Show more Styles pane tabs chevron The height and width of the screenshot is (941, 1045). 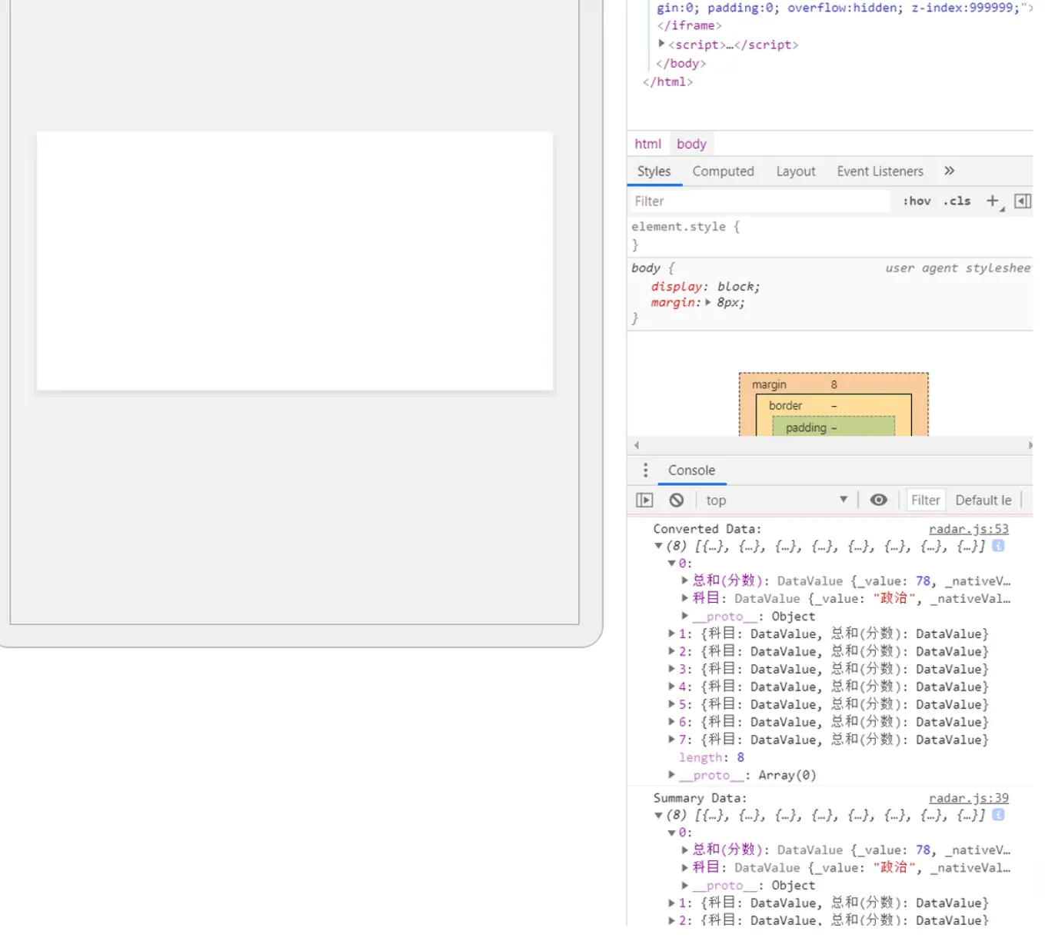click(x=949, y=171)
